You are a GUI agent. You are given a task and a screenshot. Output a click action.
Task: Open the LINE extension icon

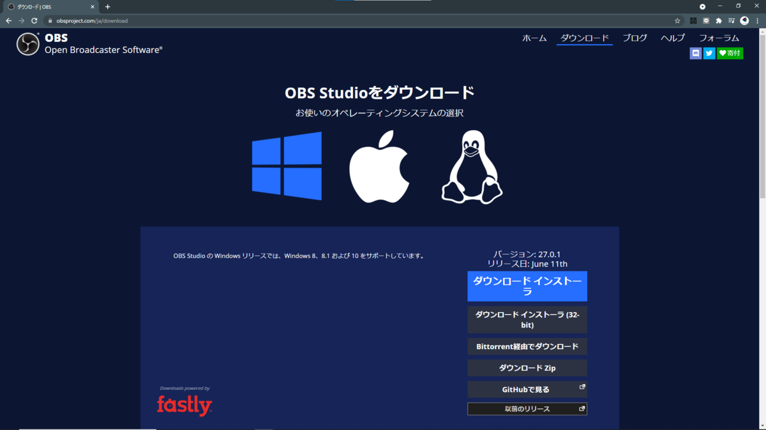point(706,21)
